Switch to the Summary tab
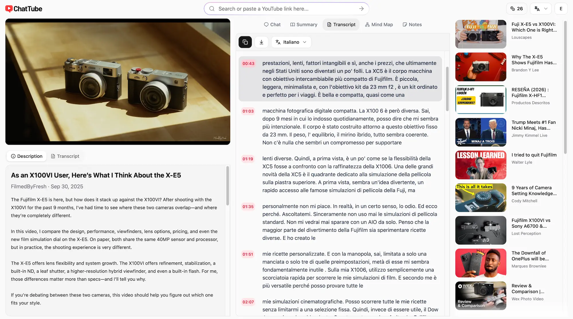The height and width of the screenshot is (319, 573). (304, 25)
